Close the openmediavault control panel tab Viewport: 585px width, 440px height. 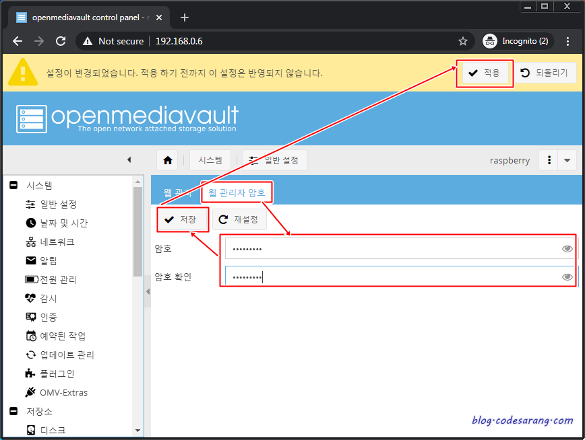point(159,17)
